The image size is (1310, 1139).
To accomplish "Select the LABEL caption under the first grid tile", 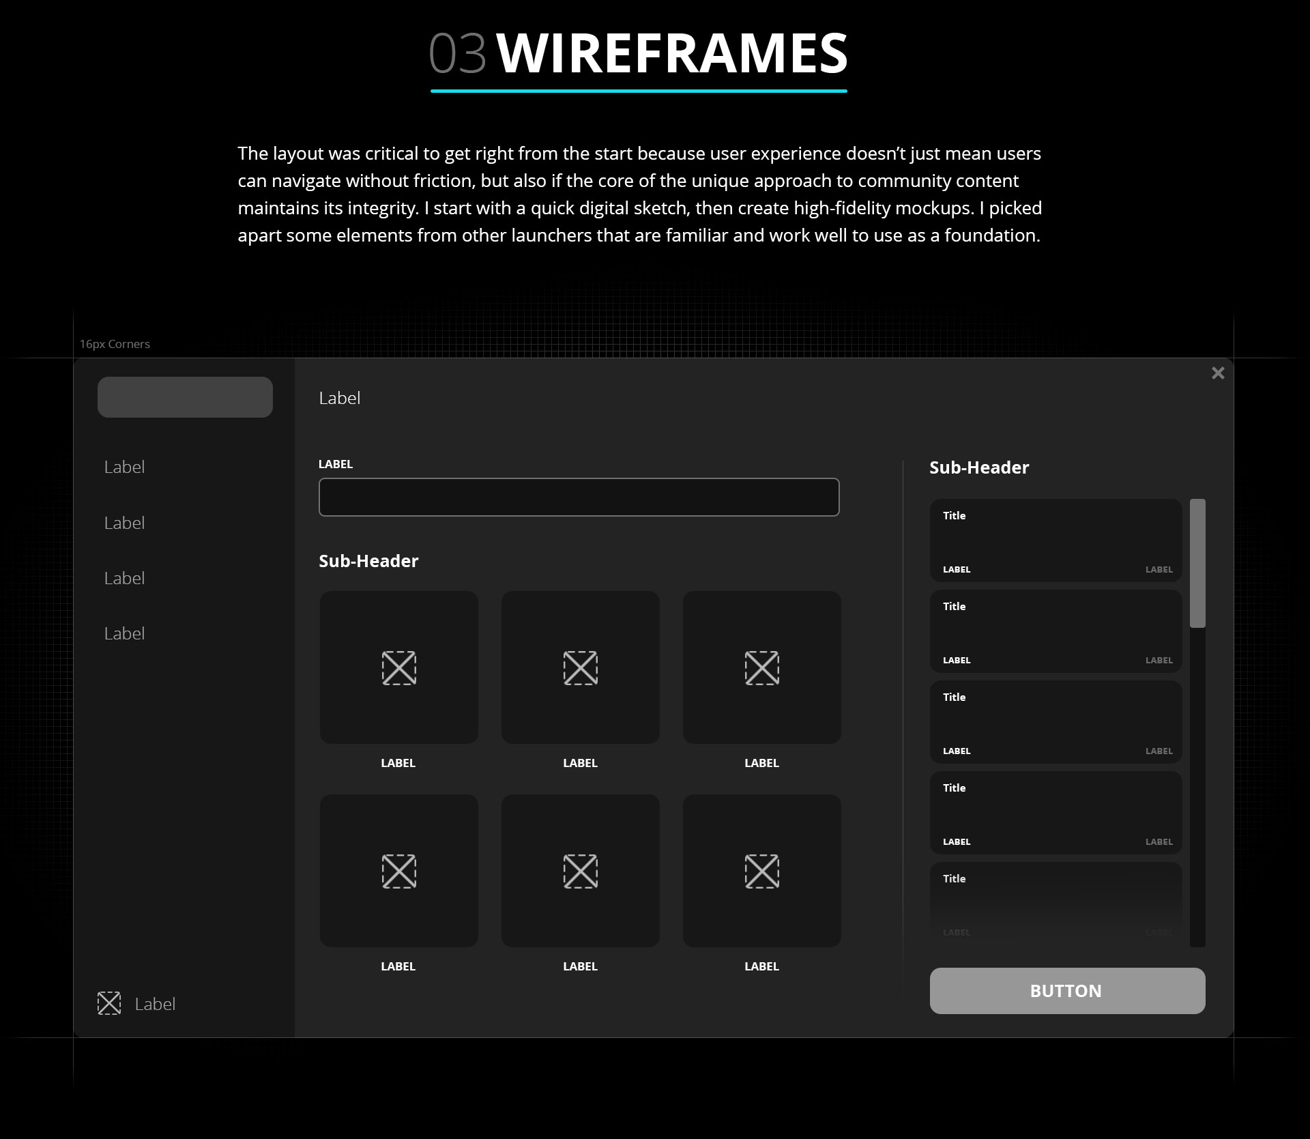I will coord(398,763).
